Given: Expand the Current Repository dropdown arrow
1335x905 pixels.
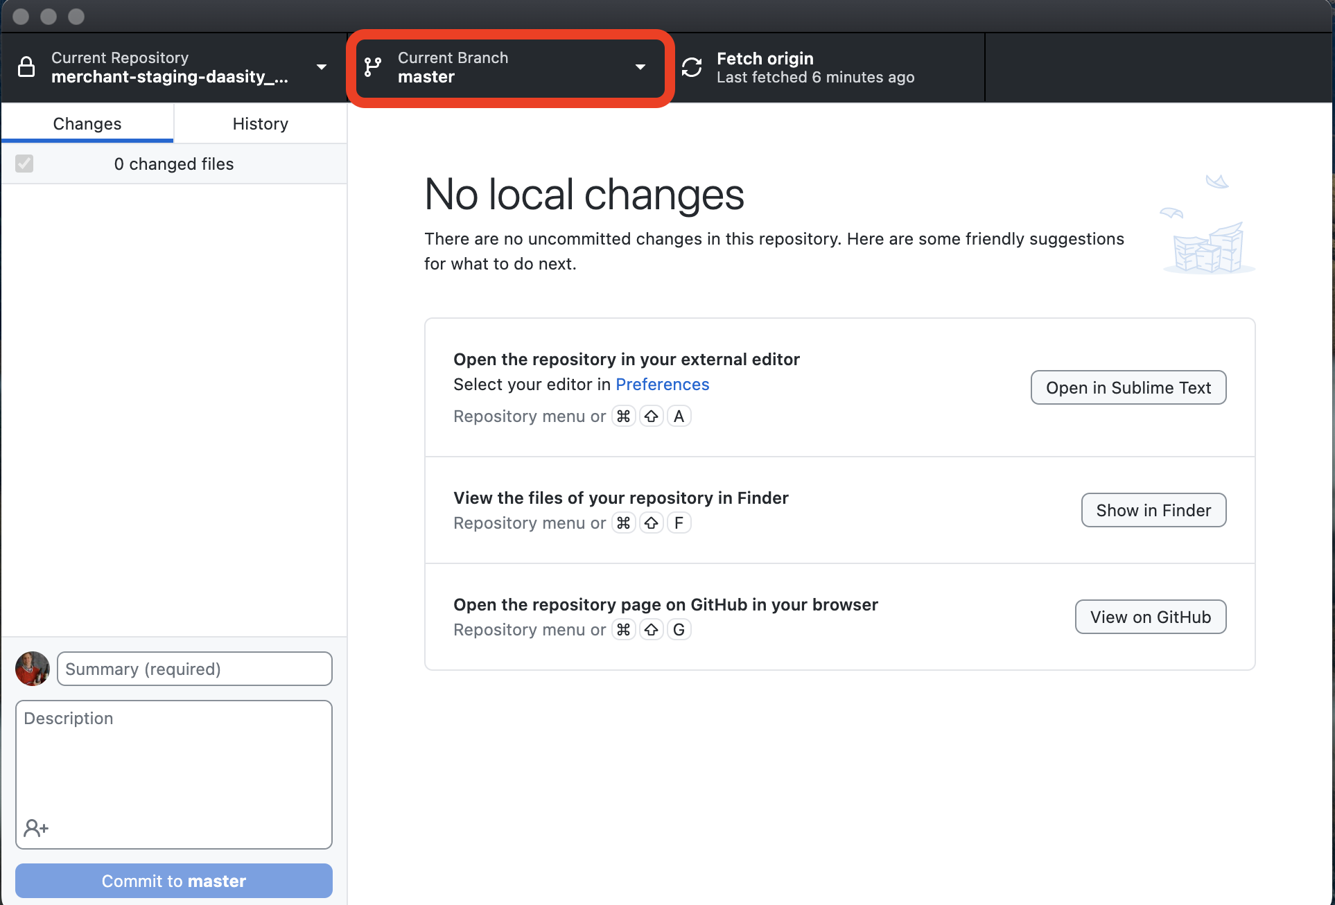Looking at the screenshot, I should pyautogui.click(x=322, y=67).
